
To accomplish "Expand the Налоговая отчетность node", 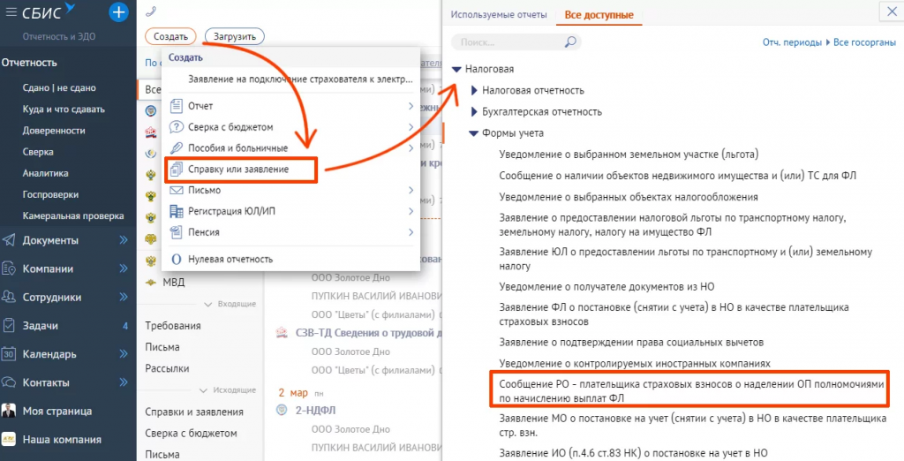I will pyautogui.click(x=474, y=90).
